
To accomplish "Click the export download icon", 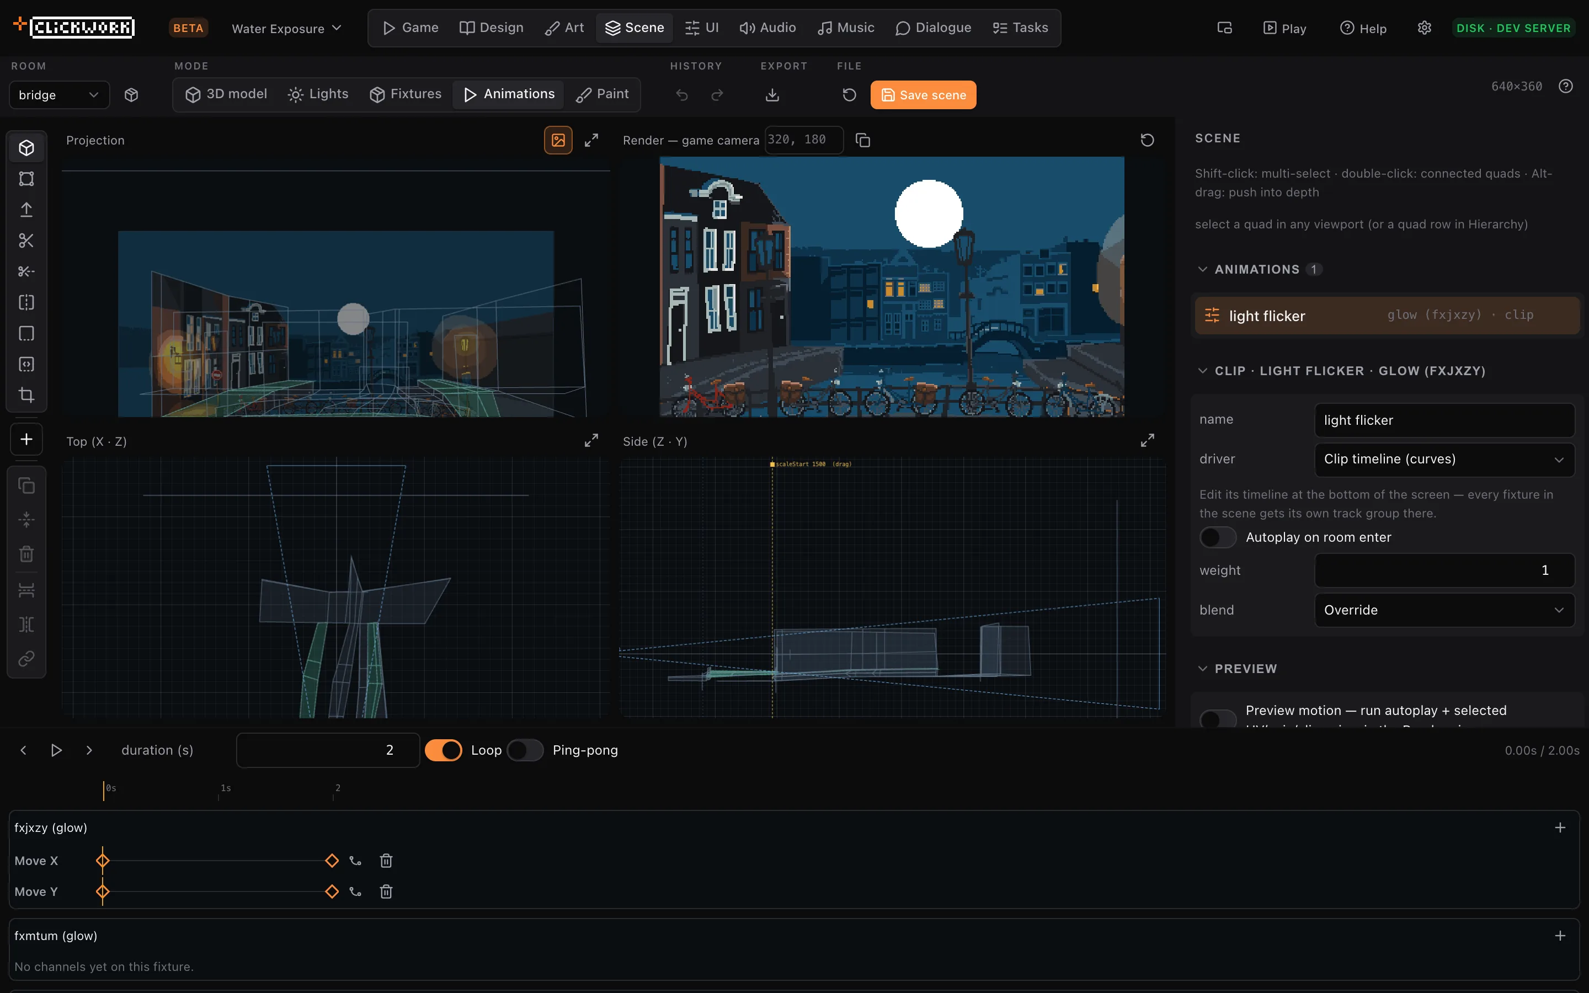I will [x=772, y=94].
